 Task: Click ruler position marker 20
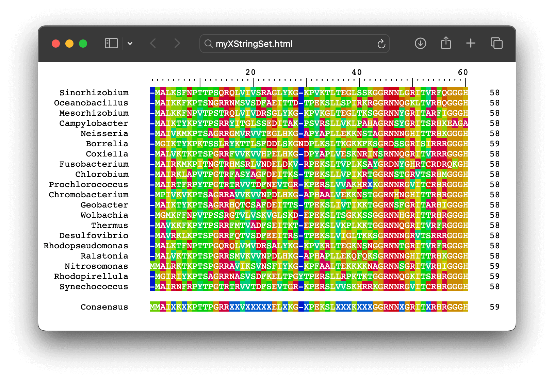click(x=250, y=72)
